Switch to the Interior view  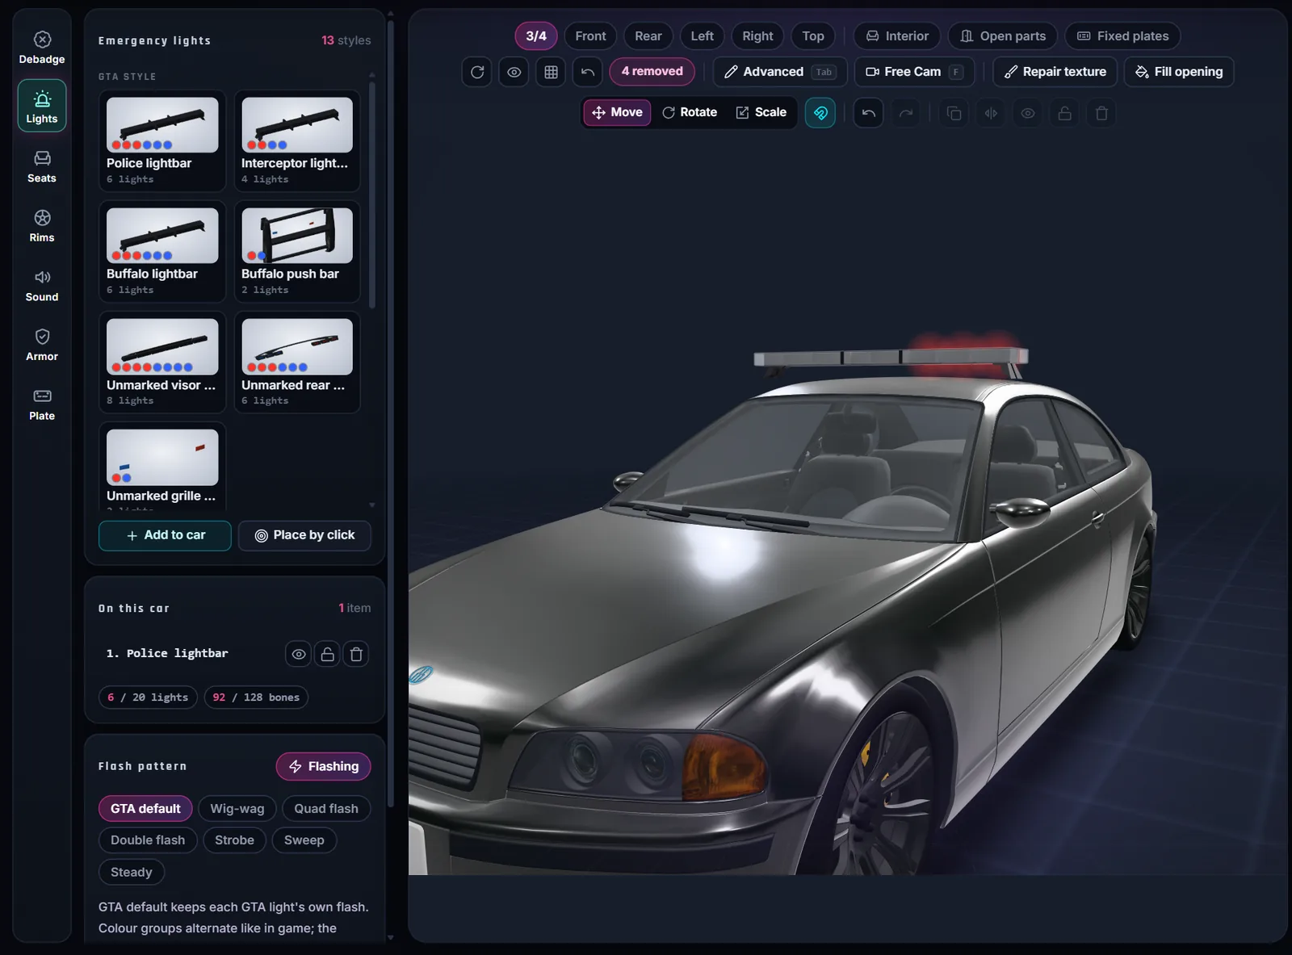tap(897, 36)
